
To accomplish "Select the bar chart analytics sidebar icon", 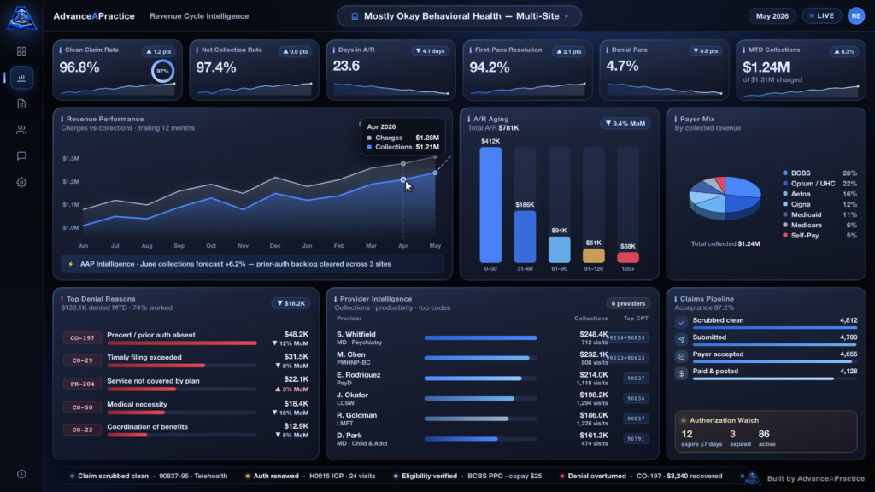I will pyautogui.click(x=21, y=78).
